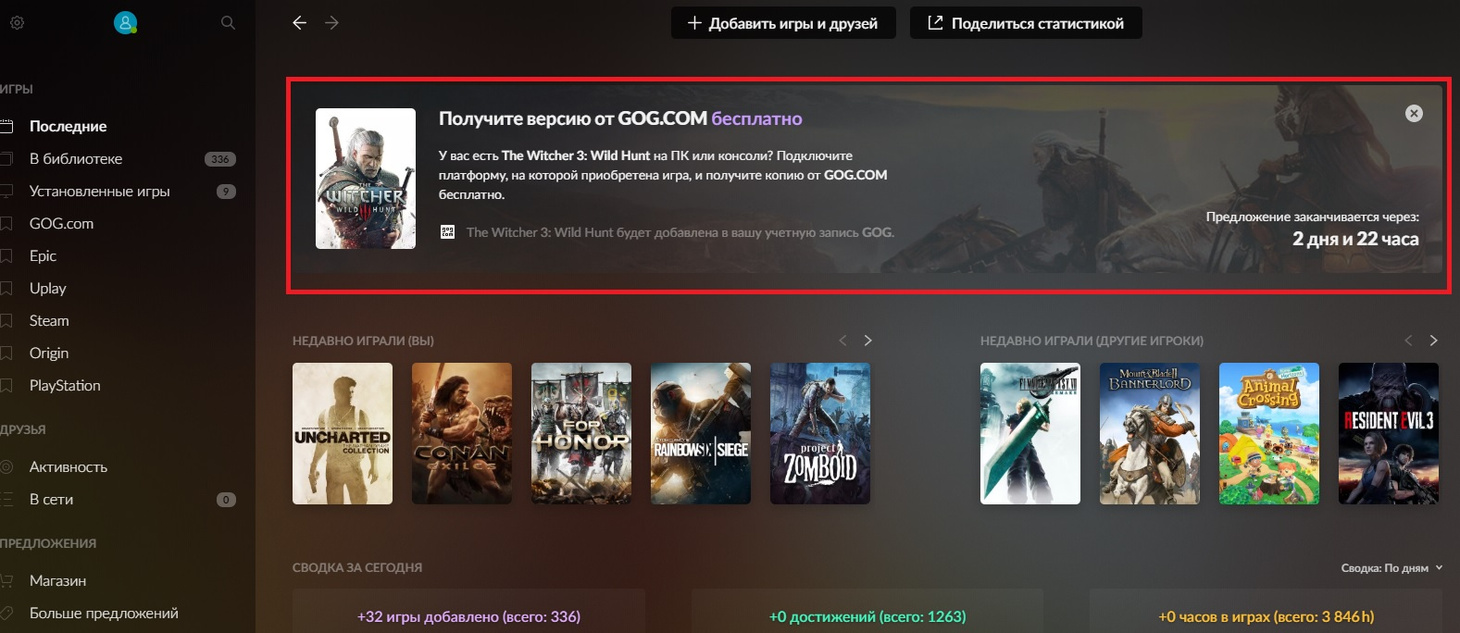Select Uplay bookmark in sidebar
This screenshot has width=1460, height=633.
coord(47,288)
